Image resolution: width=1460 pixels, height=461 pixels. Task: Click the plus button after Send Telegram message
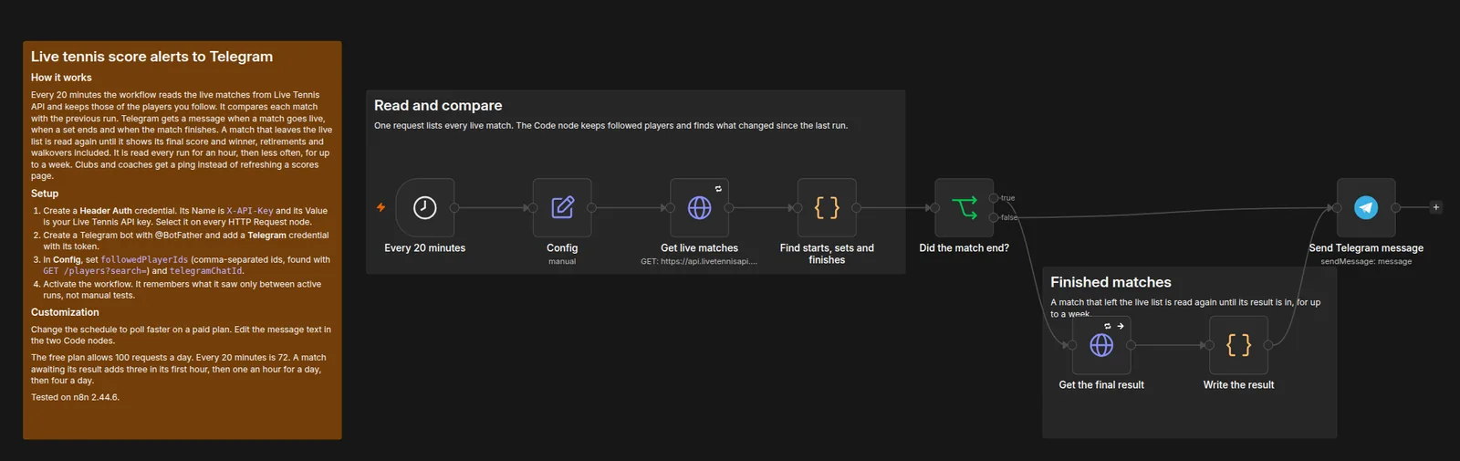(1435, 207)
